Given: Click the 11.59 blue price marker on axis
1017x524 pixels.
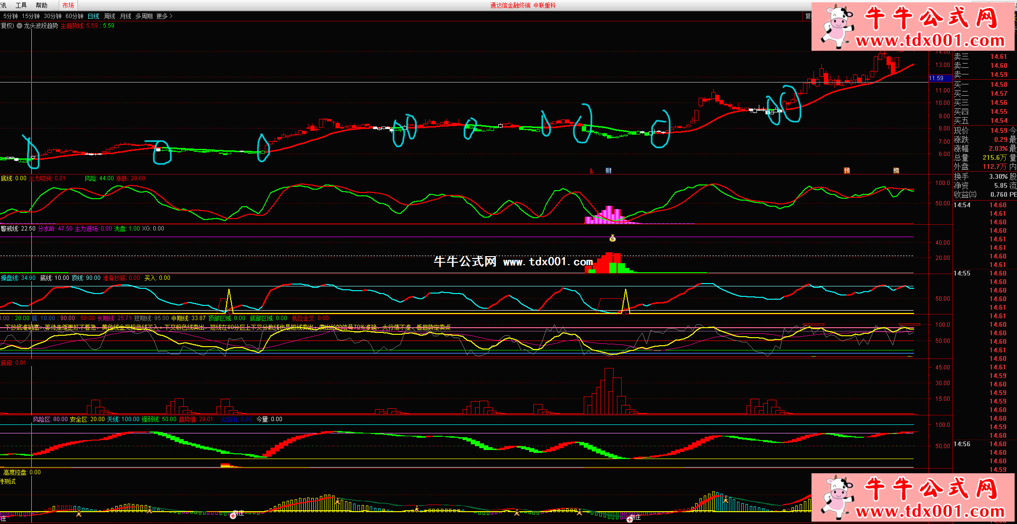Looking at the screenshot, I should 940,78.
